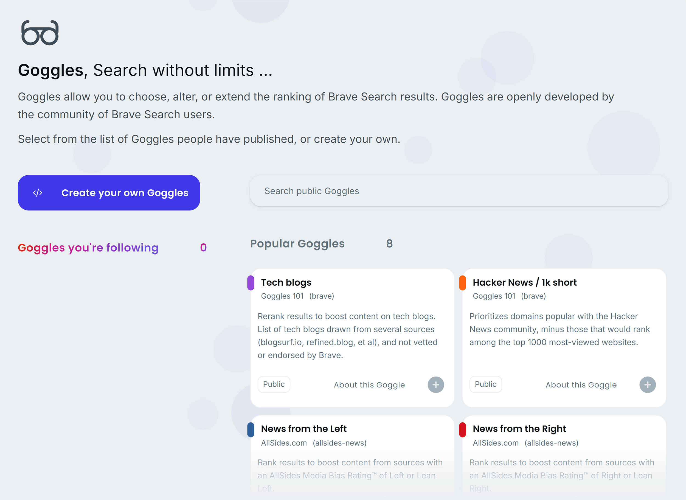Click the Goggles glasses logo
Viewport: 686px width, 500px height.
point(40,33)
